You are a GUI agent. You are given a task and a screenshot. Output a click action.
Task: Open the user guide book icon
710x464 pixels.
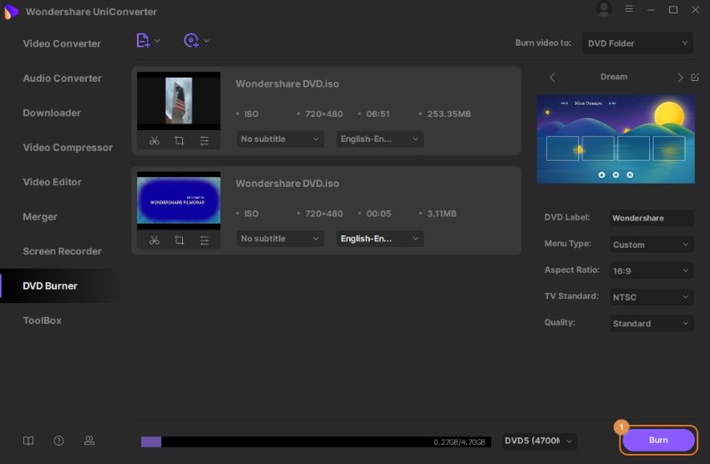pyautogui.click(x=28, y=441)
